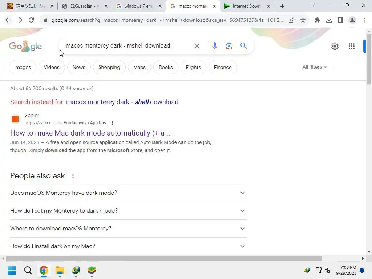Open BlueStacks from taskbar
The width and height of the screenshot is (372, 279).
tap(92, 270)
